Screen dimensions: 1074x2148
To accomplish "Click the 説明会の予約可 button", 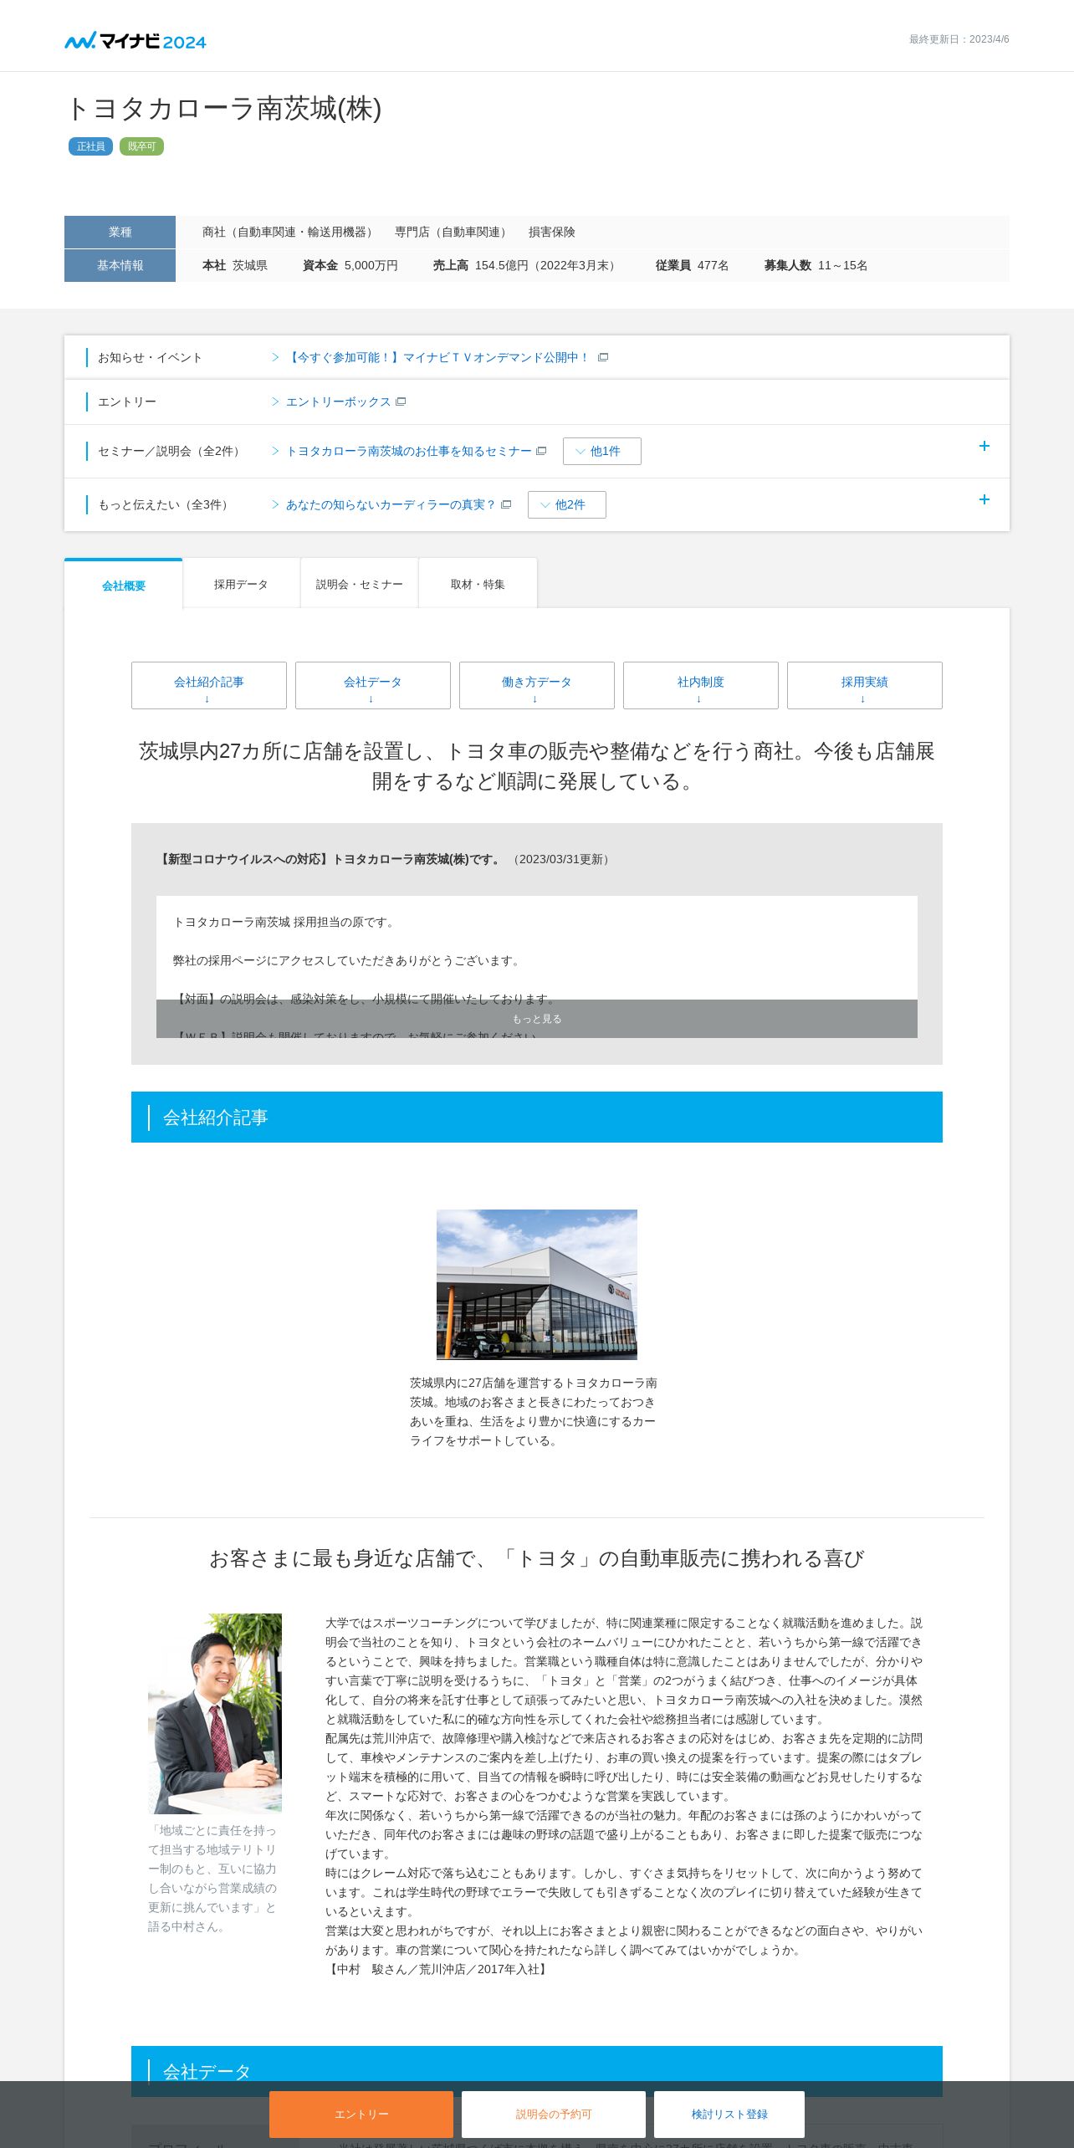I will pyautogui.click(x=554, y=2114).
